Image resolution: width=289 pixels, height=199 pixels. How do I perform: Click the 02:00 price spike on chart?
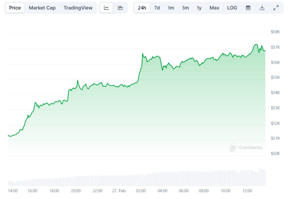pyautogui.click(x=143, y=54)
